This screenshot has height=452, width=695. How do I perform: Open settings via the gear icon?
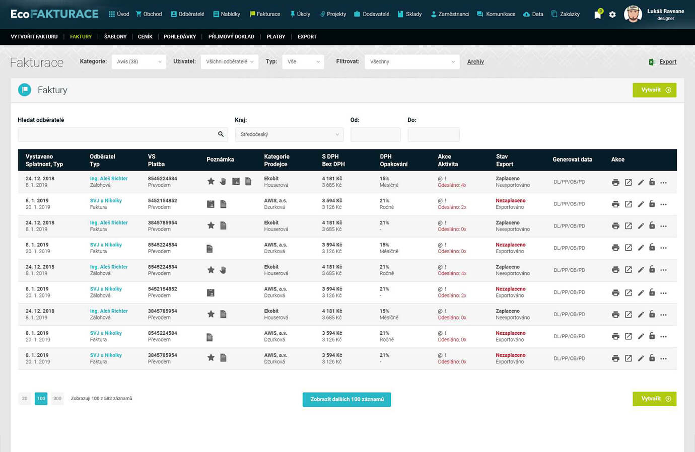[x=612, y=15]
